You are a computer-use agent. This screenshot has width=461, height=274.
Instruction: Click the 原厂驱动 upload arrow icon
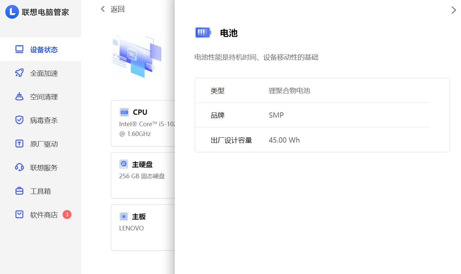pos(19,144)
